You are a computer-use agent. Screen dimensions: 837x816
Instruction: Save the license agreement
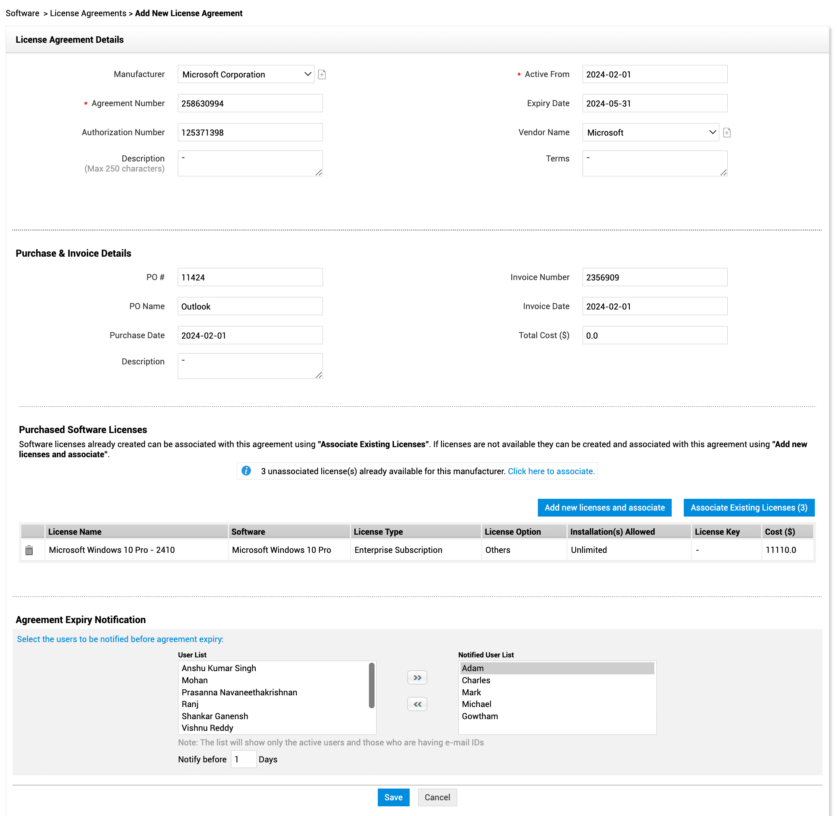click(393, 797)
